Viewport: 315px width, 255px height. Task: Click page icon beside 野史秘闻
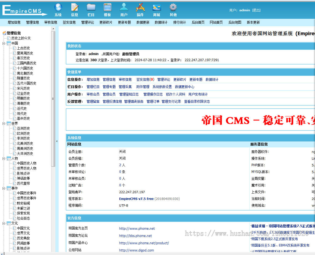click(x=15, y=203)
